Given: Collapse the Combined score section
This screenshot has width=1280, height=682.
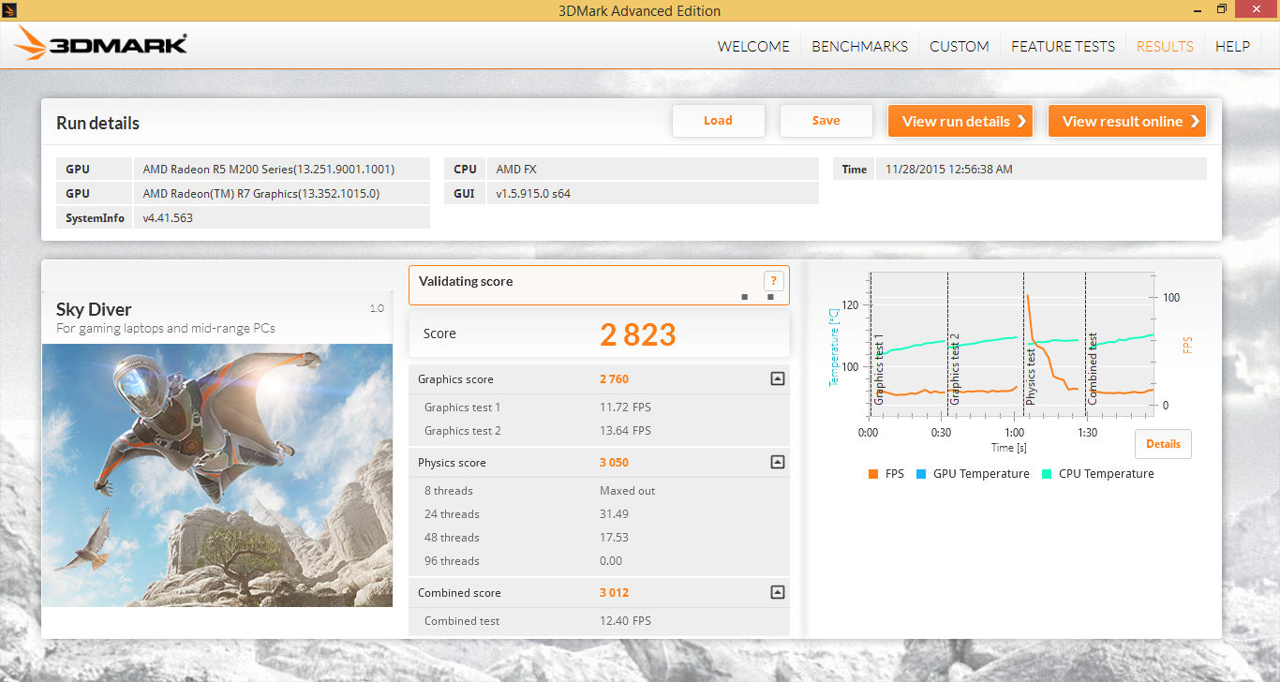Looking at the screenshot, I should pos(777,592).
